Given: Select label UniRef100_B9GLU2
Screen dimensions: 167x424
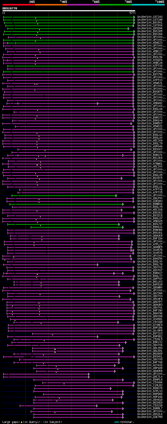Looking at the screenshot, I should (x=150, y=135).
